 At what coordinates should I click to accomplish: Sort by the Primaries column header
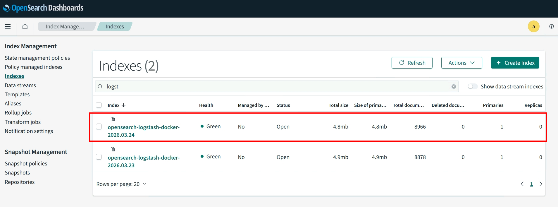coord(493,105)
